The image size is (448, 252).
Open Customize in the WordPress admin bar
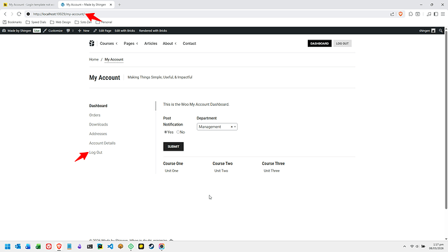coord(53,31)
